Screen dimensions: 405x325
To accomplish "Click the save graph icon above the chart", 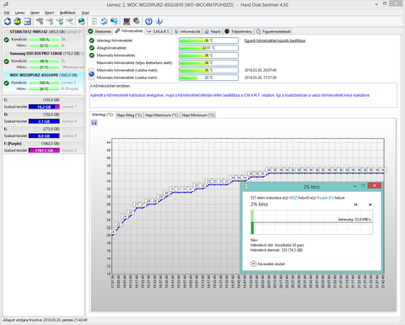I will point(94,123).
